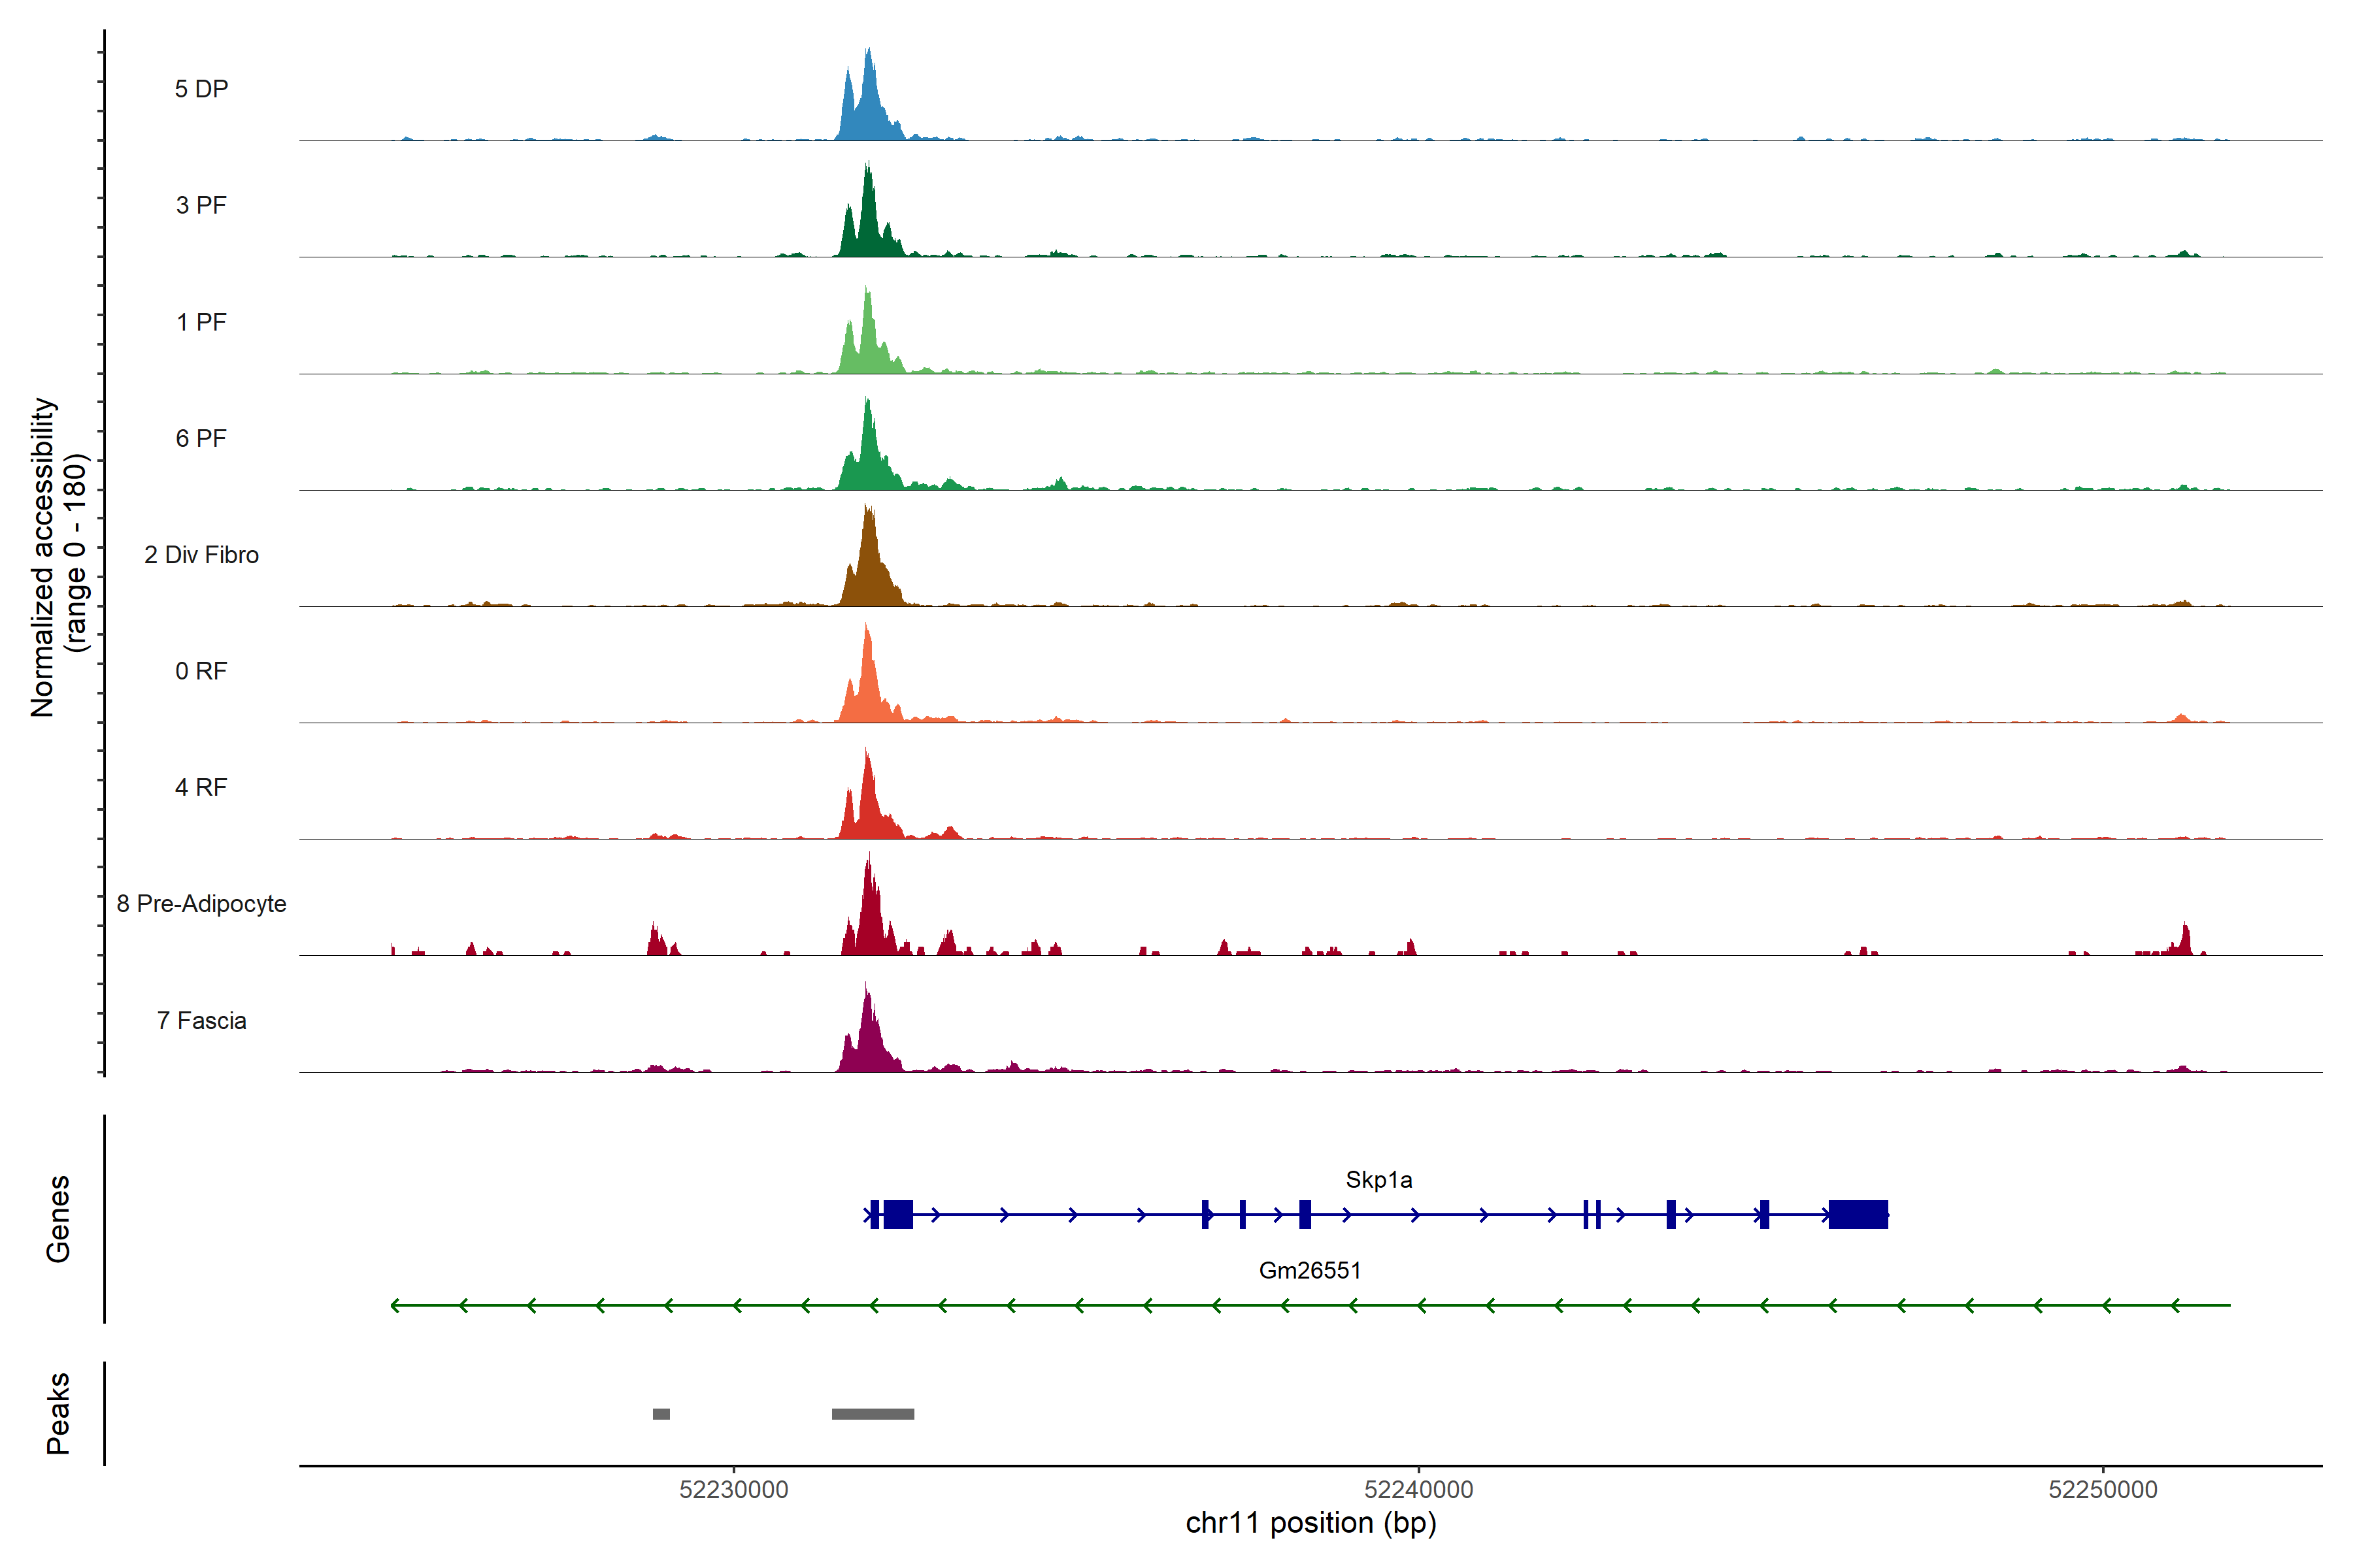Click the small gray peak bar

coord(661,1414)
